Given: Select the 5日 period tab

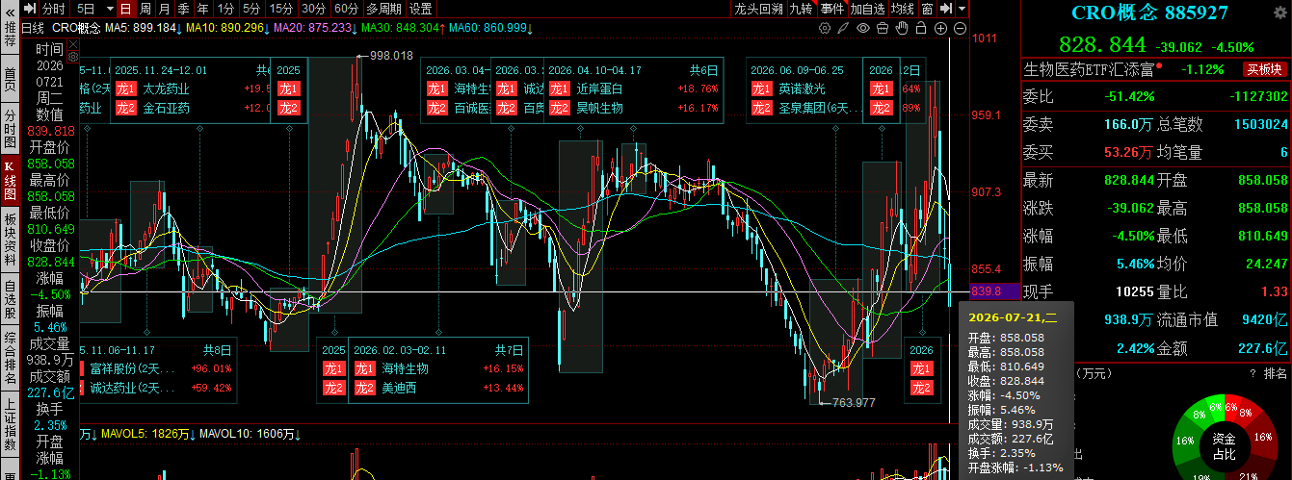Looking at the screenshot, I should (87, 9).
